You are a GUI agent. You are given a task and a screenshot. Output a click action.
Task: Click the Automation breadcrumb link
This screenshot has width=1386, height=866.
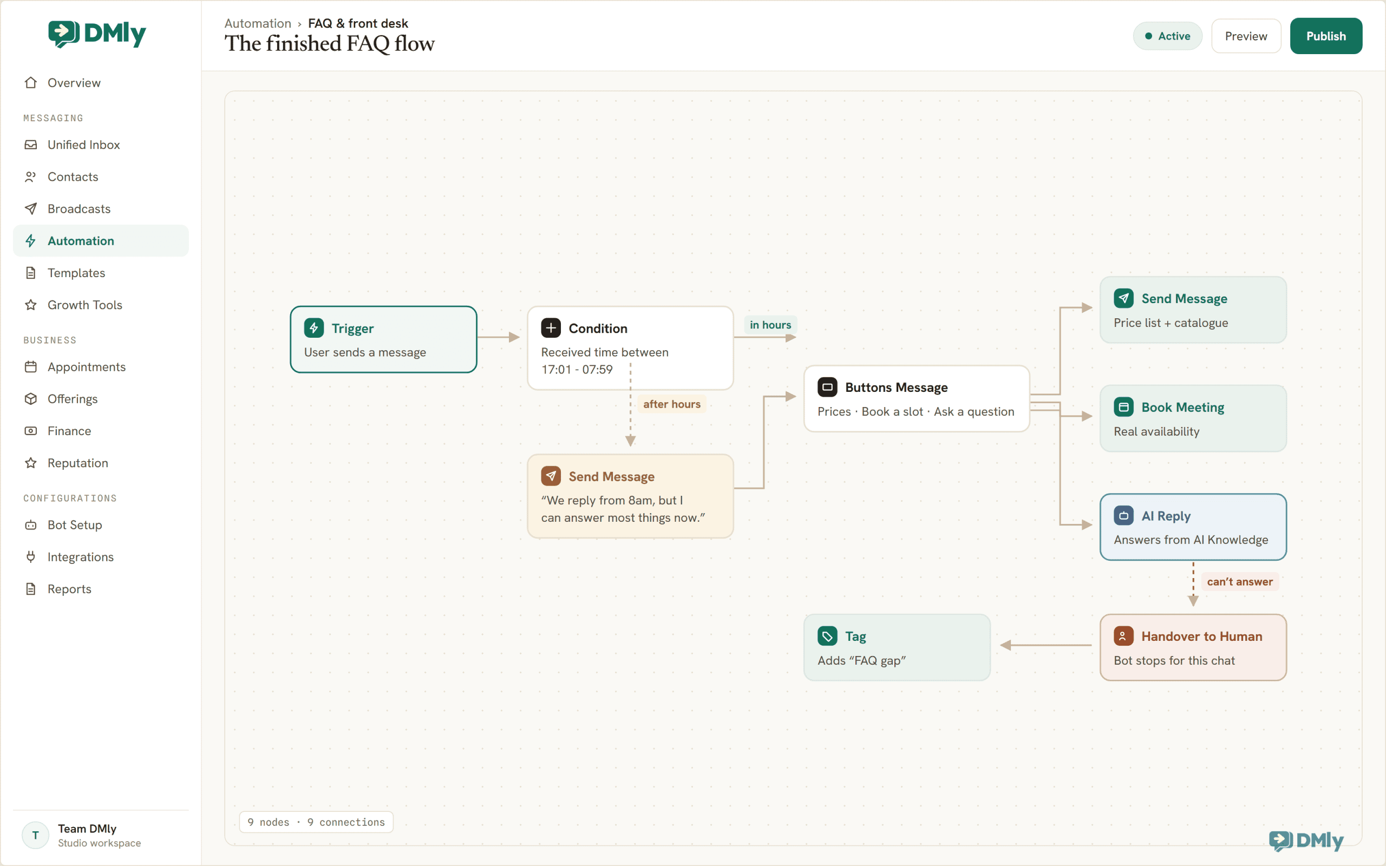point(258,23)
